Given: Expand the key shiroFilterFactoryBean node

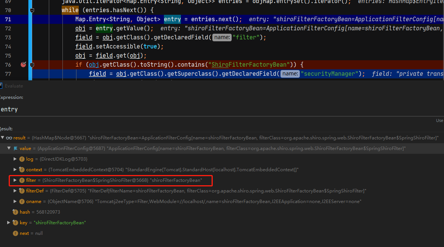Looking at the screenshot, I should coord(9,223).
